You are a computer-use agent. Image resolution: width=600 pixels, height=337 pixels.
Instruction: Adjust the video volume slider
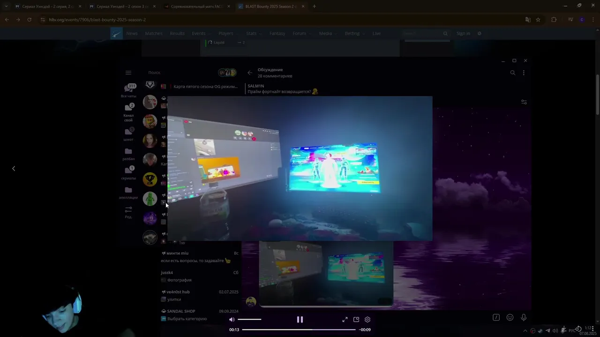tap(249, 319)
